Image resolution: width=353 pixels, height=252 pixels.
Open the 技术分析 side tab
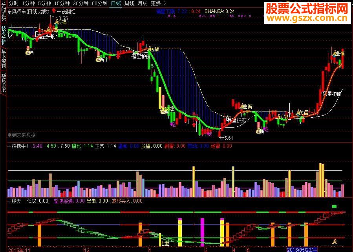4,35
